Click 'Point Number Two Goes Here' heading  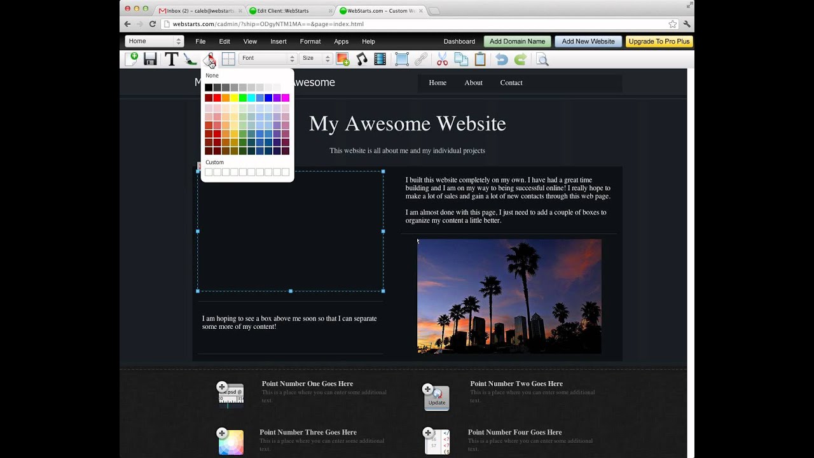(x=516, y=384)
